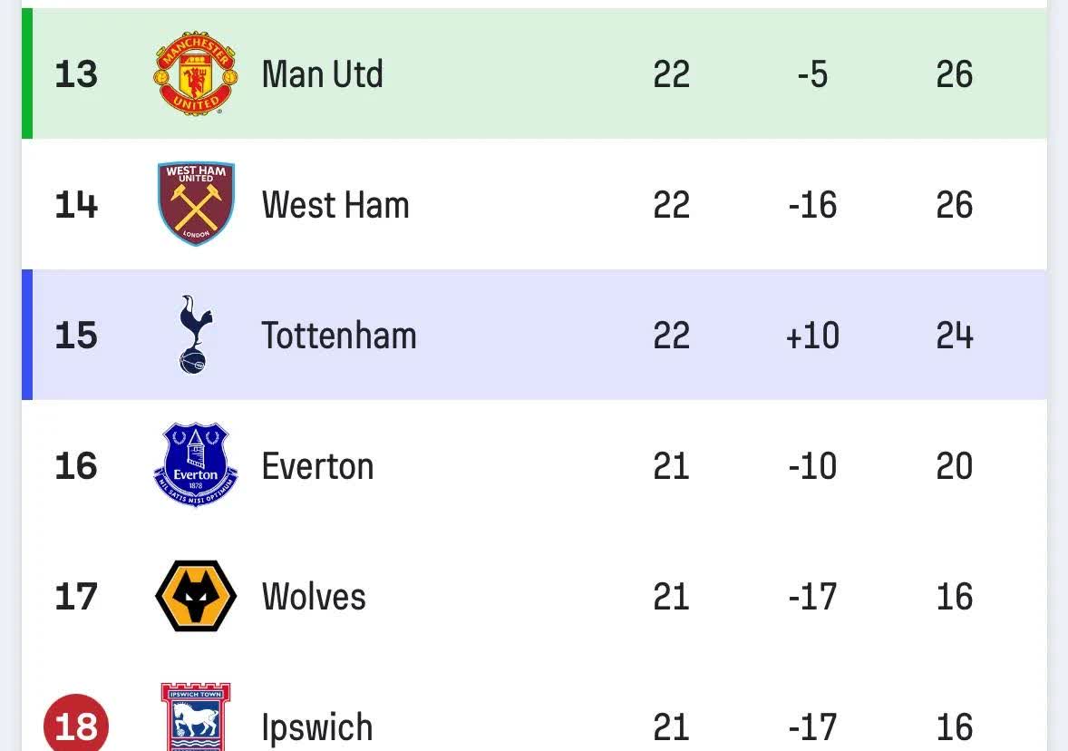This screenshot has height=751, width=1068.
Task: Open the West Ham team link
Action: (x=335, y=205)
